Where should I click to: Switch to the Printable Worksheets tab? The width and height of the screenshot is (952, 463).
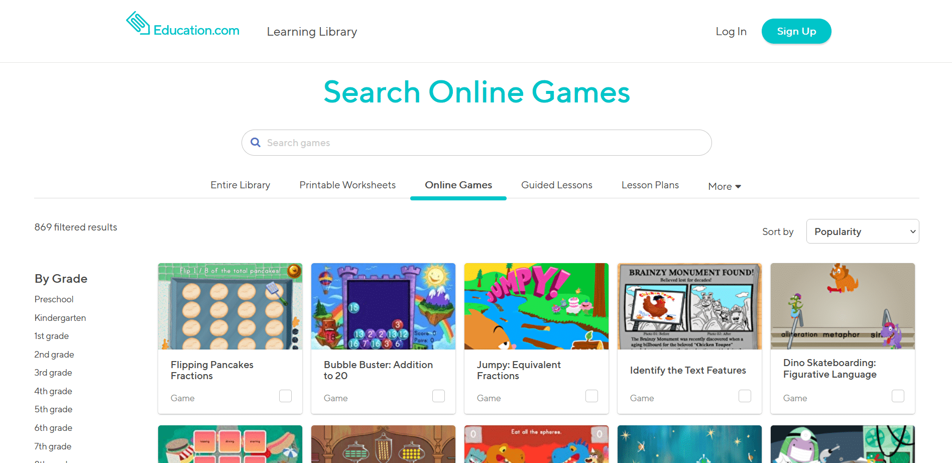347,185
